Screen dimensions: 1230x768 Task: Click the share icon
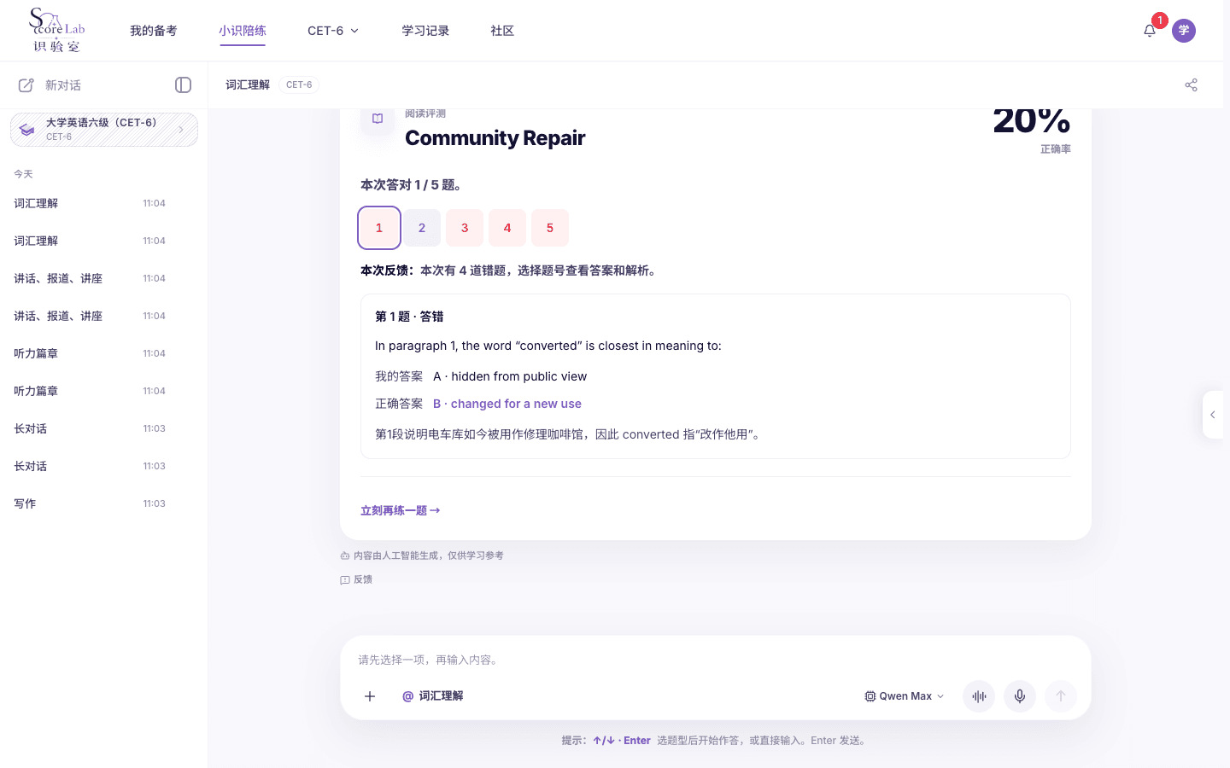1192,84
